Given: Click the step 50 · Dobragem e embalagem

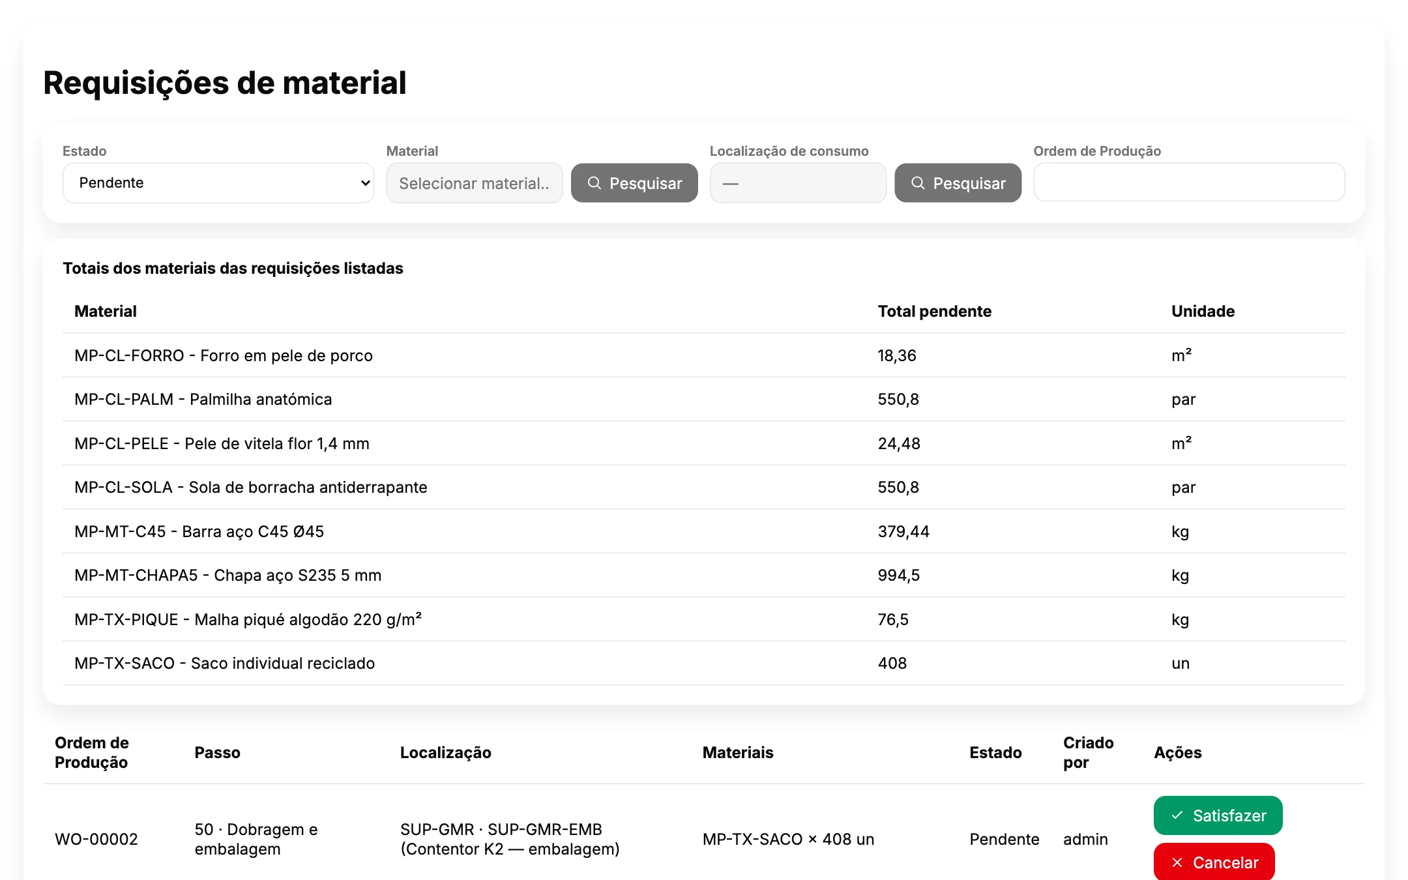Looking at the screenshot, I should point(256,839).
